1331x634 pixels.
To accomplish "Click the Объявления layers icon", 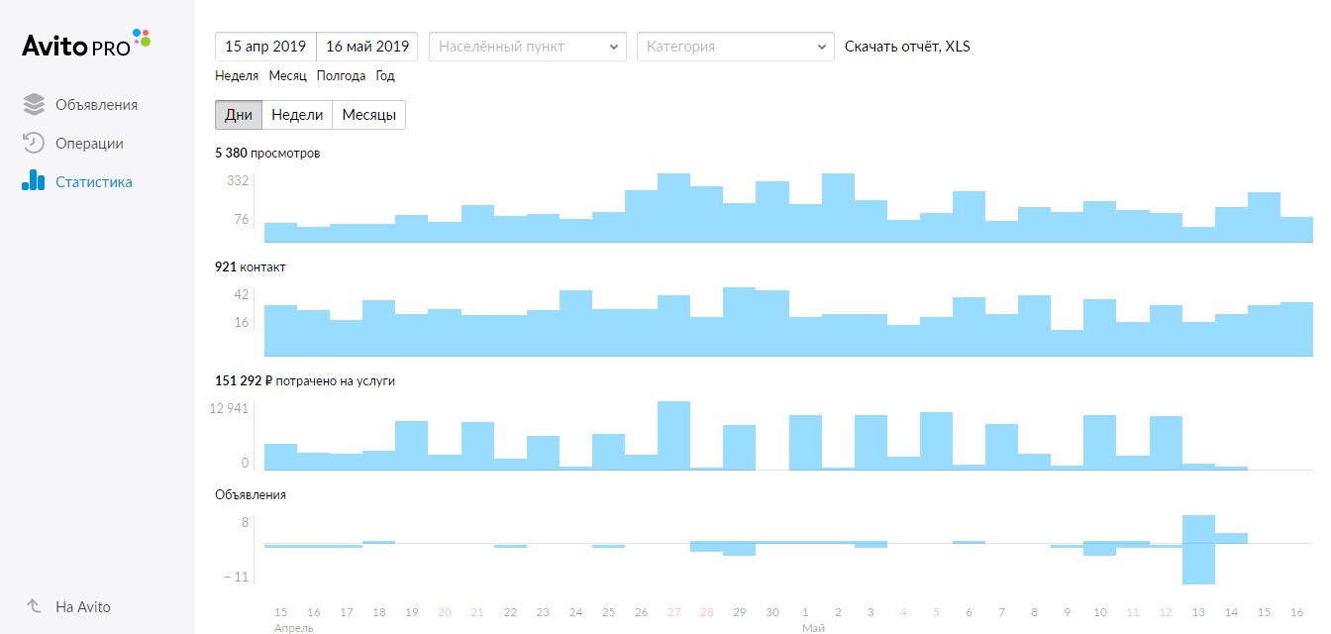I will [x=34, y=105].
